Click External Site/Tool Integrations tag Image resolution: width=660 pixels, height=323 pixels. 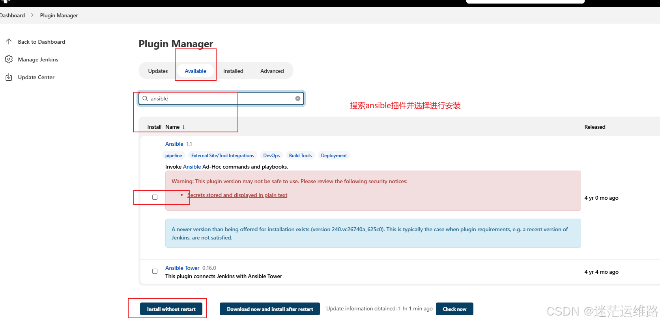click(222, 156)
